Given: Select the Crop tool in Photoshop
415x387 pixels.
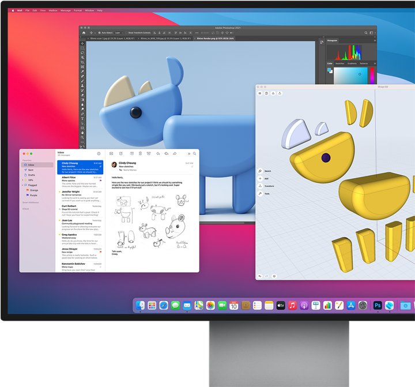Looking at the screenshot, I should [x=82, y=62].
